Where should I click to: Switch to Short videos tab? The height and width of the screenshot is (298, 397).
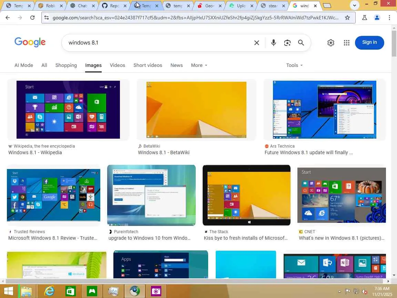click(x=148, y=65)
